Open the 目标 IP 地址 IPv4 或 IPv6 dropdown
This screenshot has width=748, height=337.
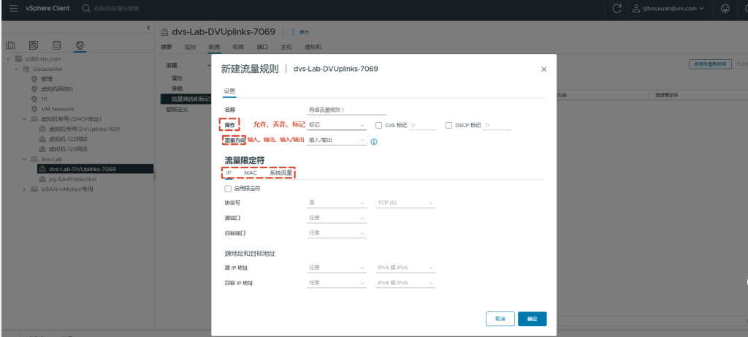coord(405,283)
